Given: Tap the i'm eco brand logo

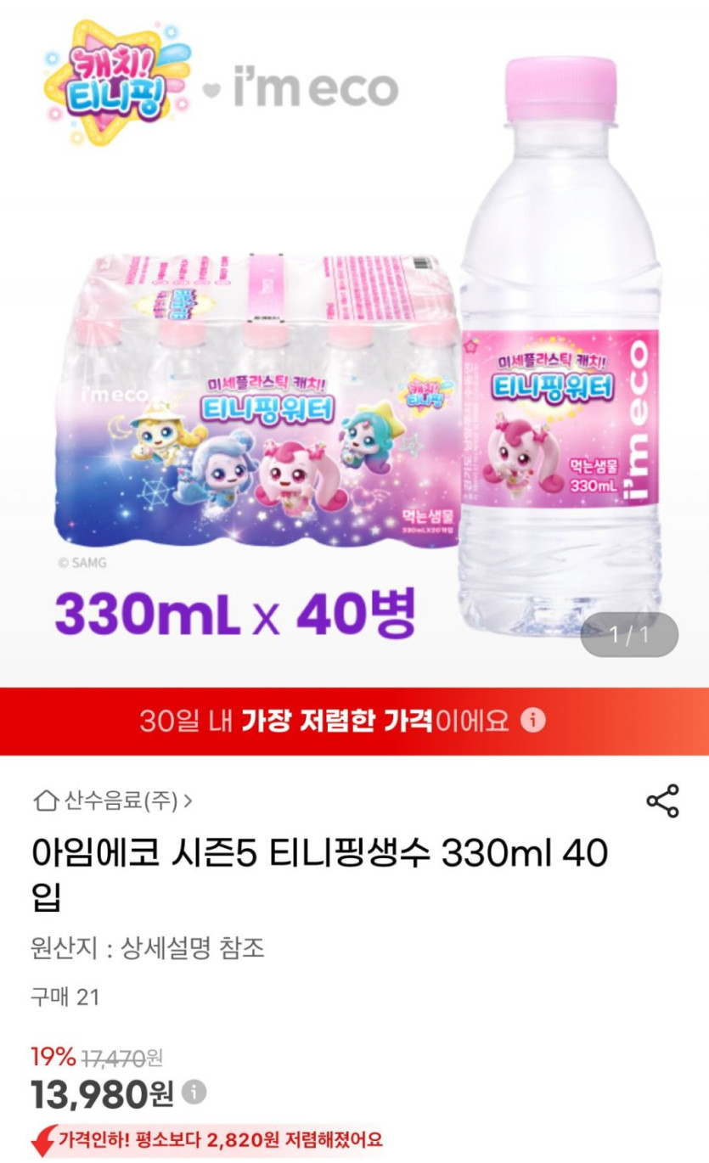Looking at the screenshot, I should 316,88.
